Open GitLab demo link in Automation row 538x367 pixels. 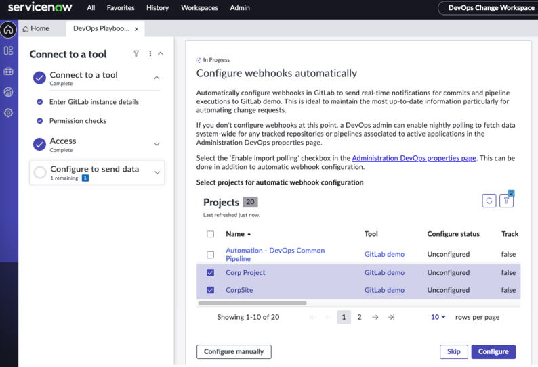pyautogui.click(x=384, y=254)
